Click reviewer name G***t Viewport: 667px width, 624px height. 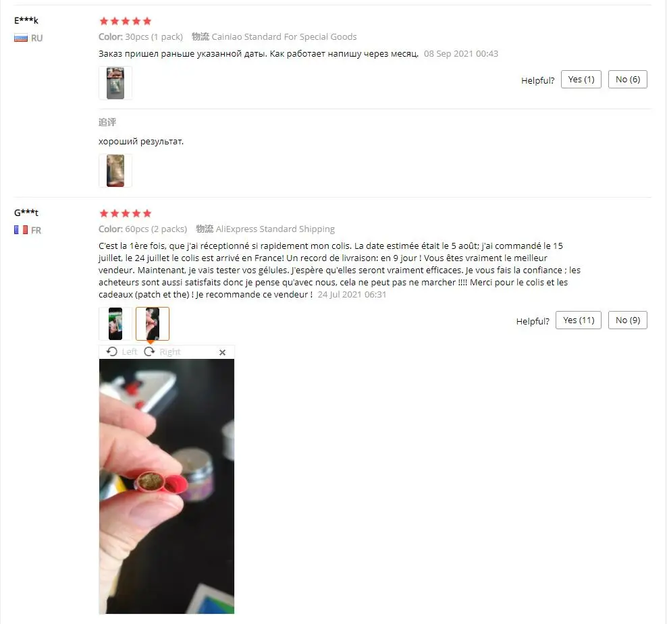point(26,212)
